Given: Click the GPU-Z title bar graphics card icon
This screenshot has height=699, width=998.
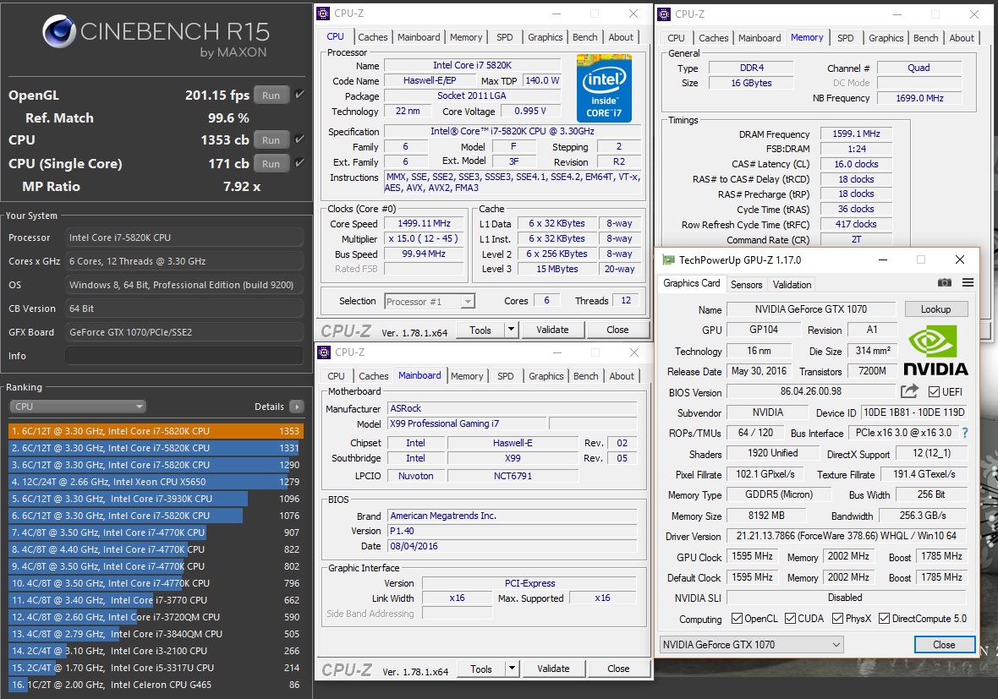Looking at the screenshot, I should [x=668, y=259].
